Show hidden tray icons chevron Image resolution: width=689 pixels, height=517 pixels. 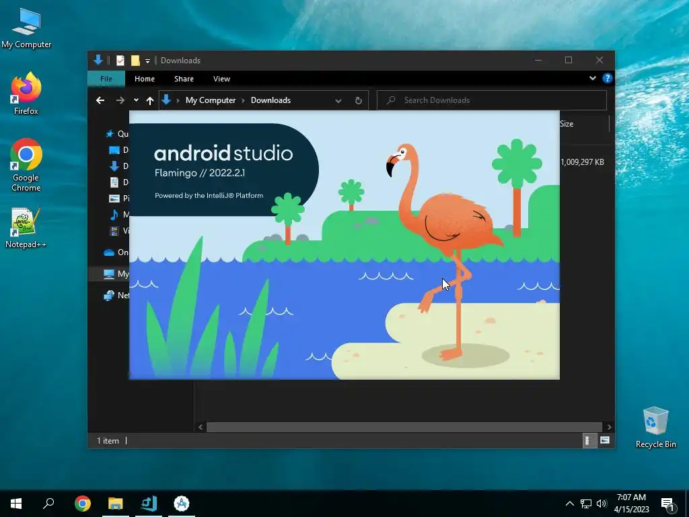click(569, 504)
